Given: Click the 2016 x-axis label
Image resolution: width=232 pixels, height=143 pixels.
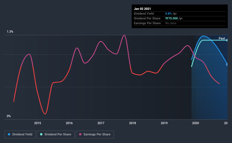Looking at the screenshot, I should tap(69, 123).
